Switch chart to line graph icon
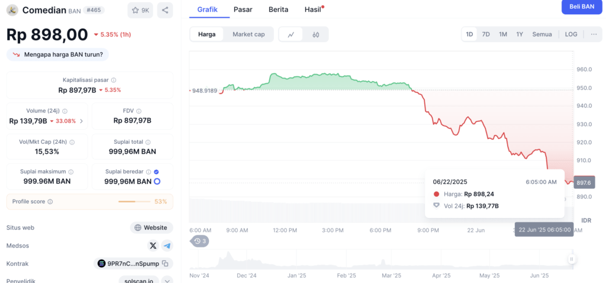This screenshot has height=283, width=606. click(x=291, y=34)
